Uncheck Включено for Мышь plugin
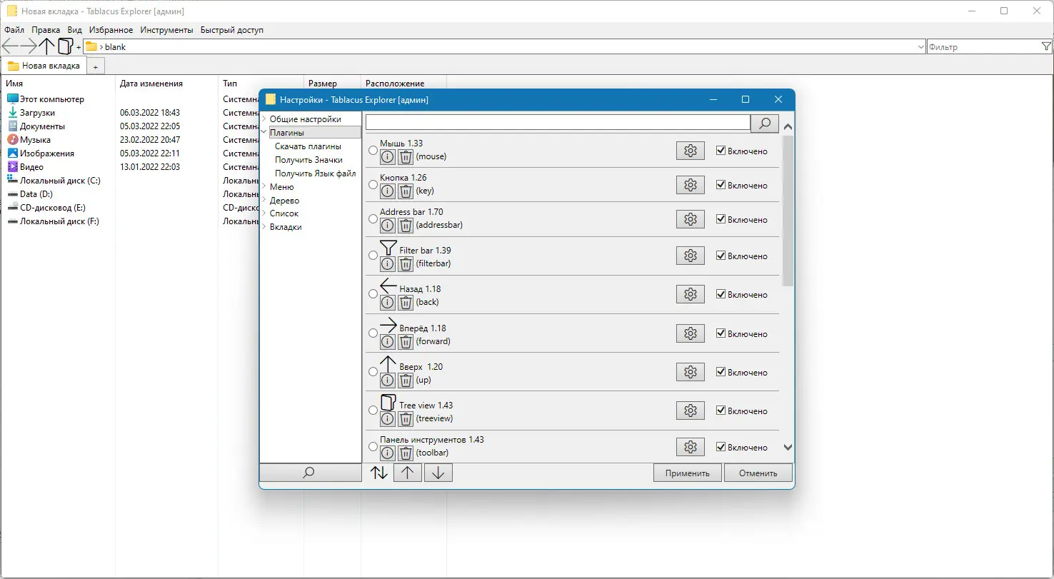Screen dimensions: 1054x579 click(721, 151)
